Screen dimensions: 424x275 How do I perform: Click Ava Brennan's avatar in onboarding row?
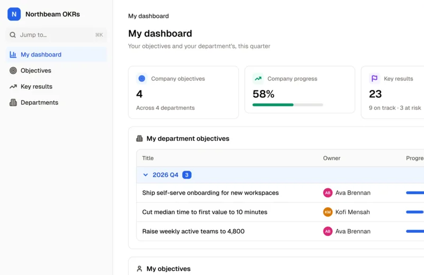(x=328, y=192)
